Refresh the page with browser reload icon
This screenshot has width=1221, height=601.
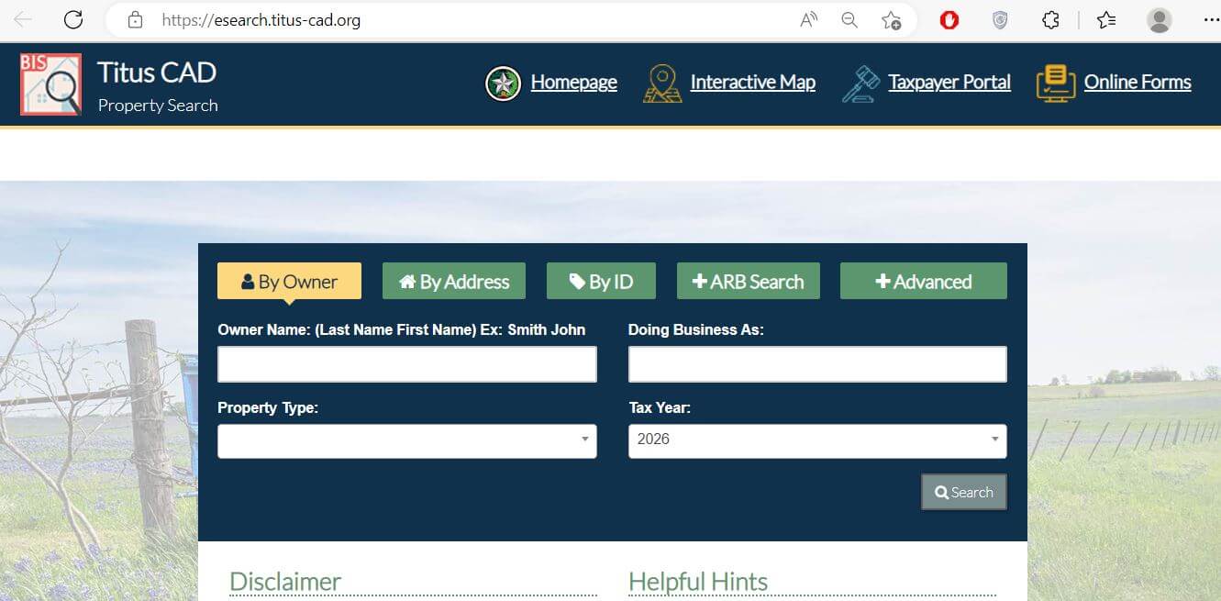[x=73, y=19]
